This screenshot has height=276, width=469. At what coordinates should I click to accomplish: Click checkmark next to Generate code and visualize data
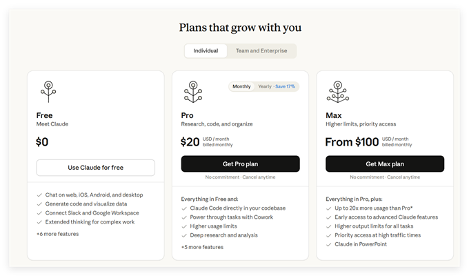click(39, 204)
